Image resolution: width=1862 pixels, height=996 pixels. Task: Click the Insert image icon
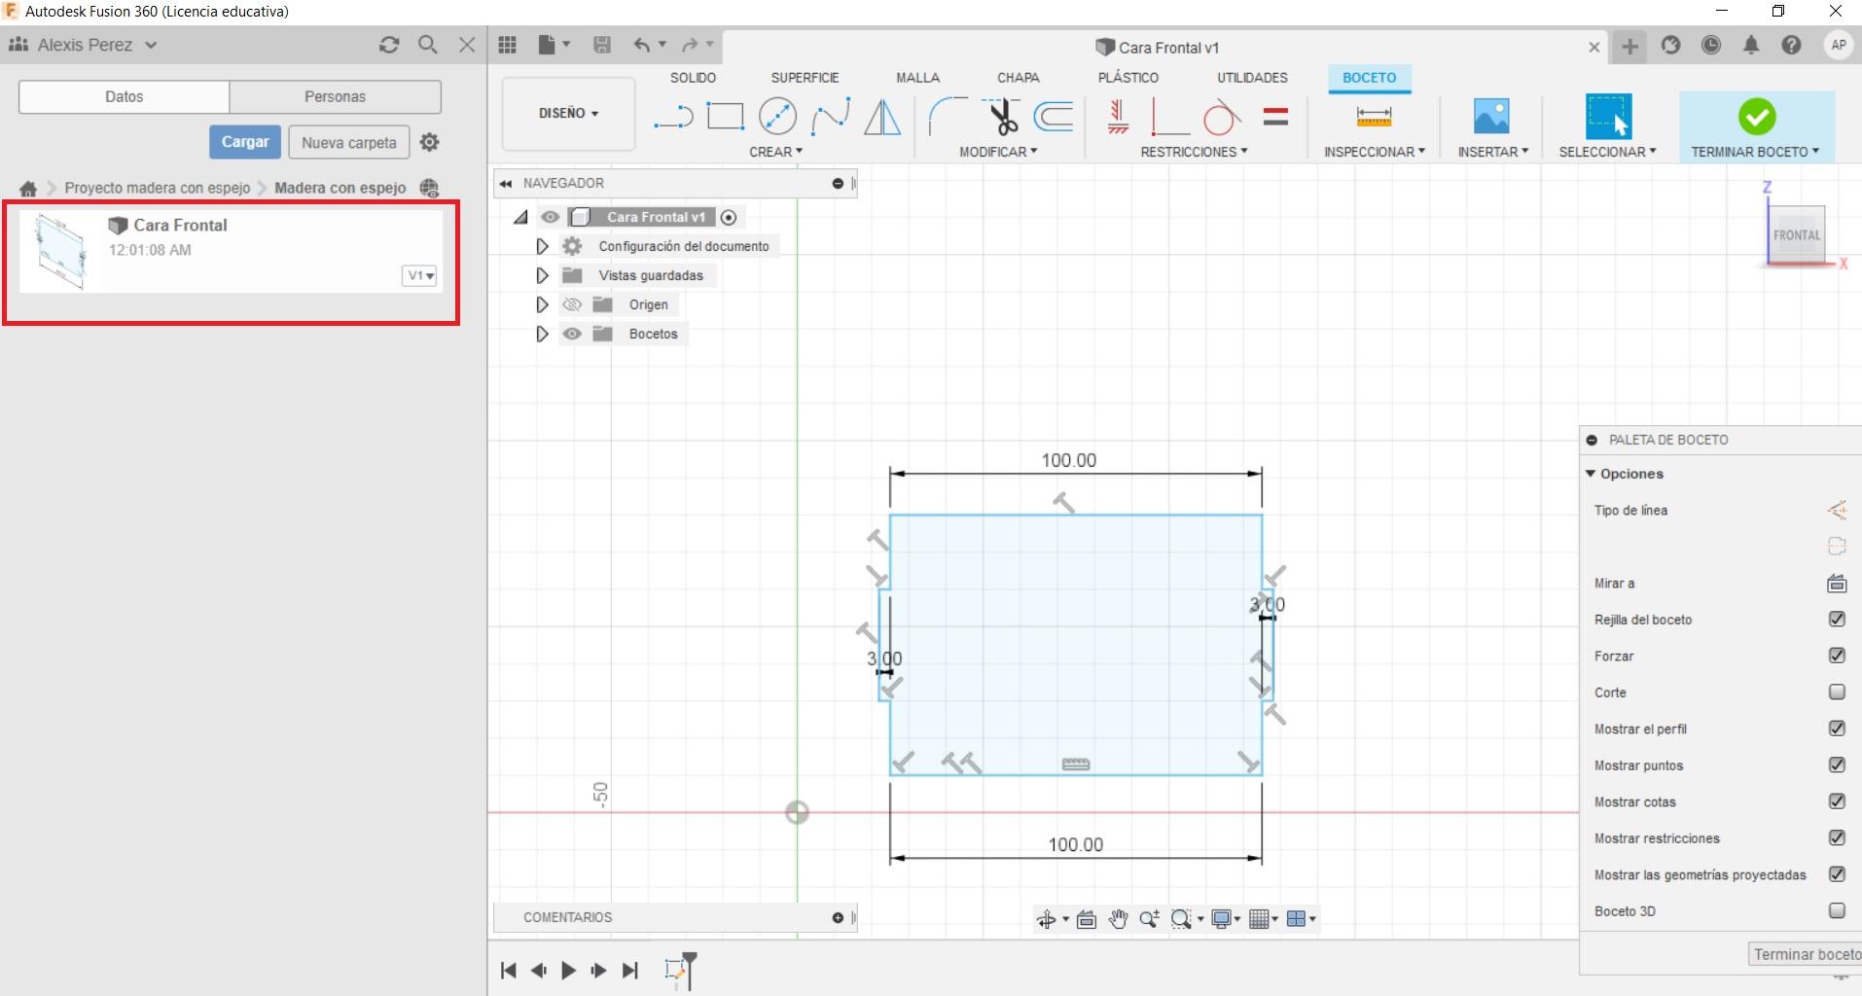(1491, 117)
